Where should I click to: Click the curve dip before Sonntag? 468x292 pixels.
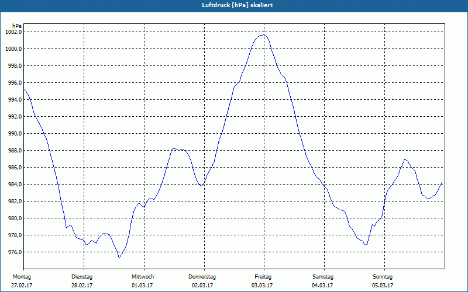coord(365,245)
